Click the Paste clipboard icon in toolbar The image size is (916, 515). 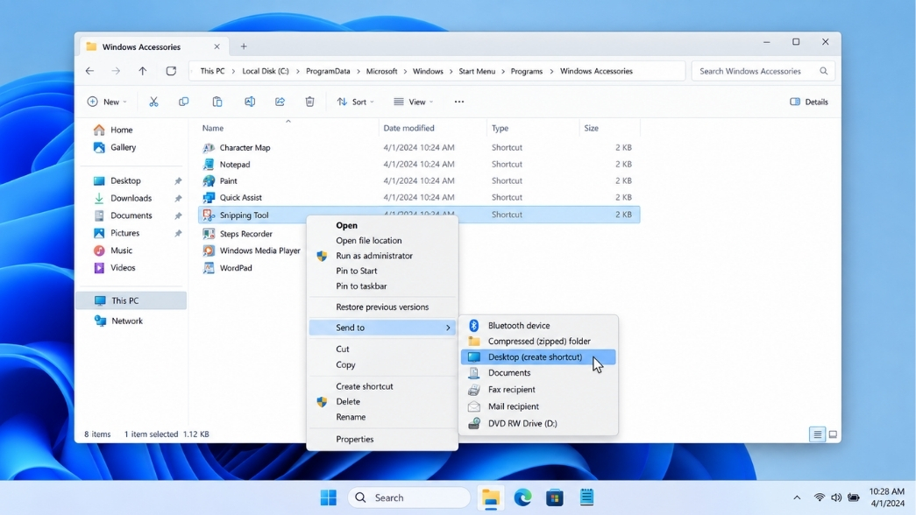click(217, 102)
